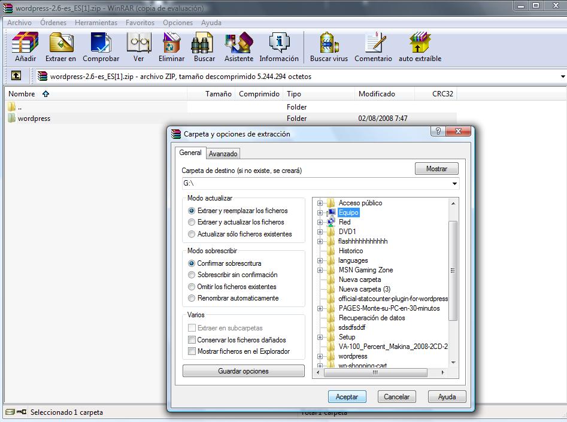The image size is (567, 422).
Task: Click the folder tree vertical scrollbar thumb
Action: [x=453, y=271]
